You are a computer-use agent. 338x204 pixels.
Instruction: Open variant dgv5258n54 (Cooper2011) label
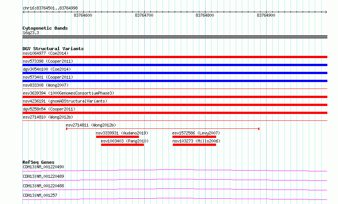pyautogui.click(x=49, y=109)
